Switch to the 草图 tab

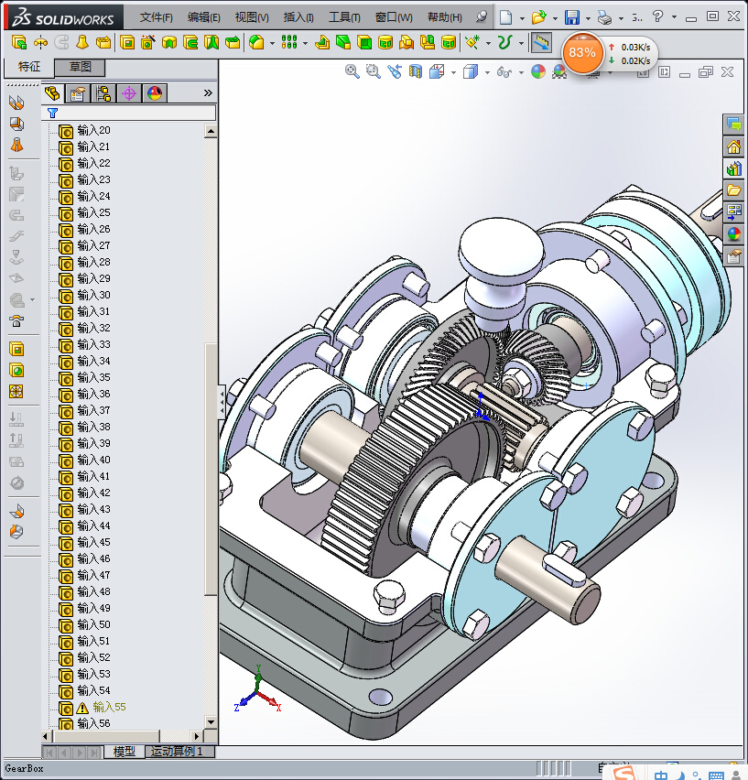tap(80, 67)
